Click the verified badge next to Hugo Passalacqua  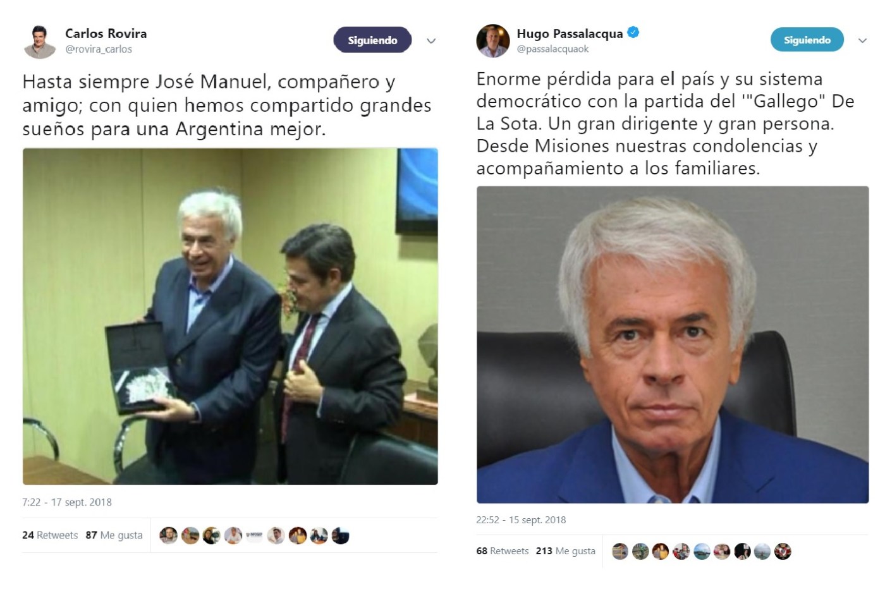(x=633, y=32)
